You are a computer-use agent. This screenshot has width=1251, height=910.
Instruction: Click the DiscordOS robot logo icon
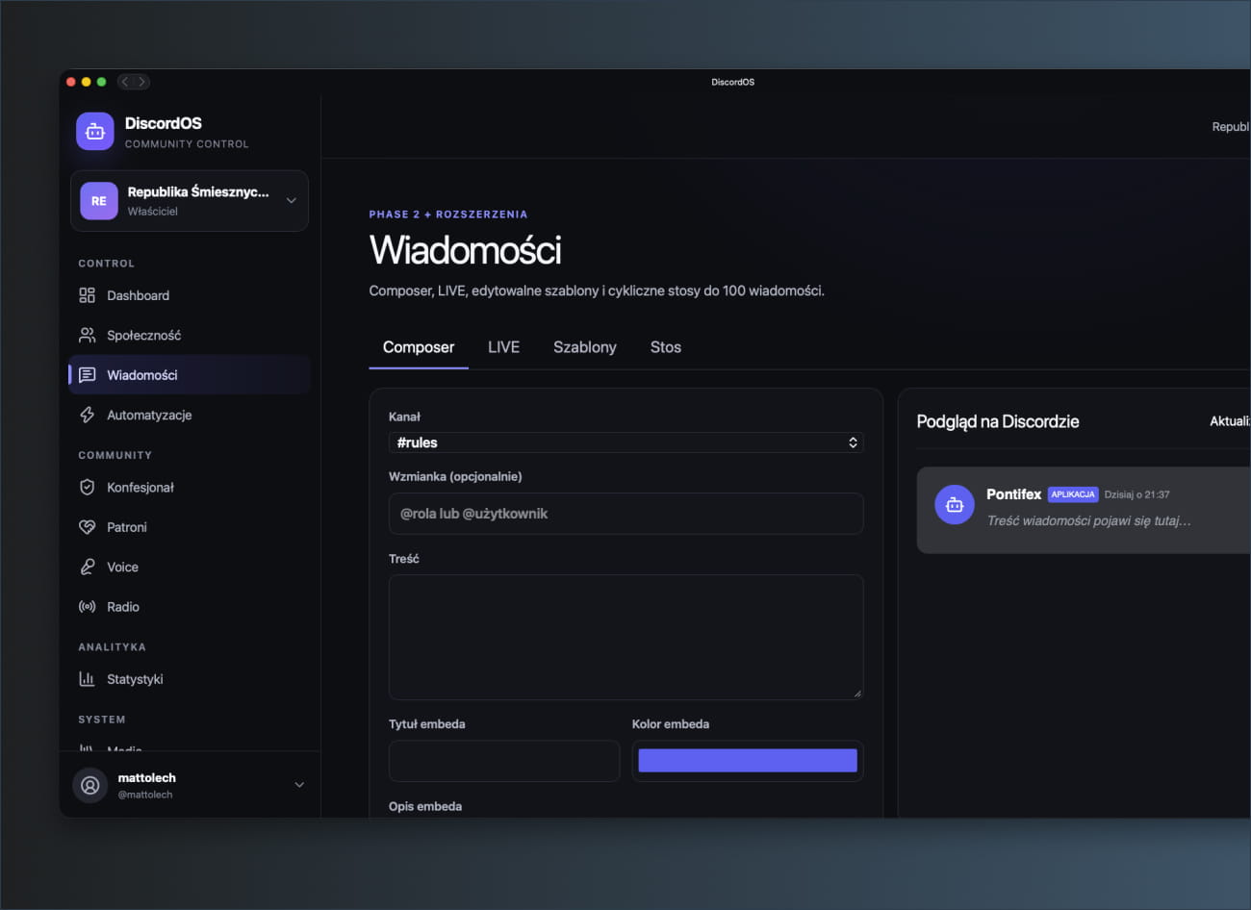tap(95, 132)
